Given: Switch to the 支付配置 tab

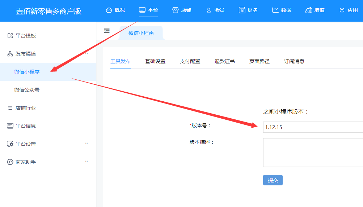Looking at the screenshot, I should point(190,61).
